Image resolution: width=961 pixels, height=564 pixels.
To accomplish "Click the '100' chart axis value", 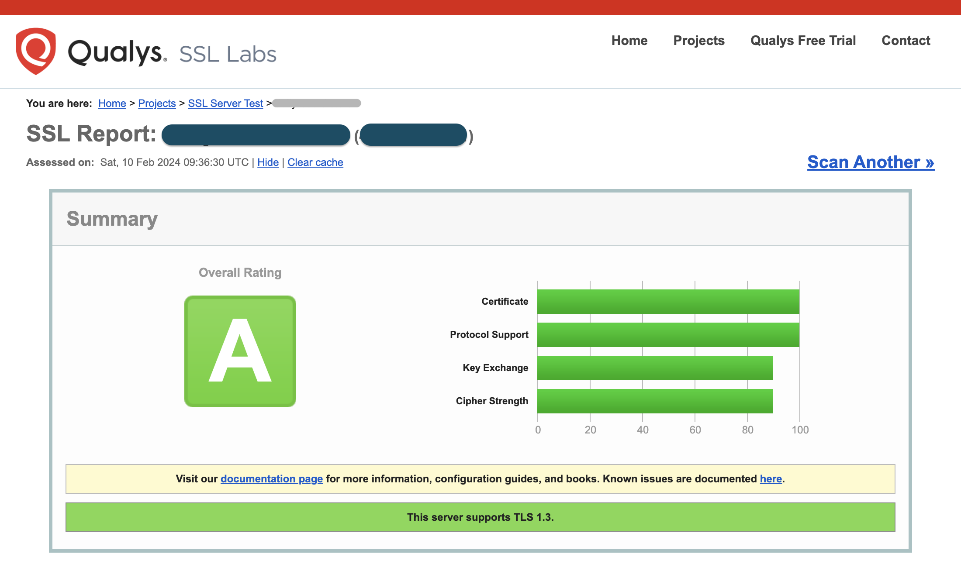I will pyautogui.click(x=800, y=430).
